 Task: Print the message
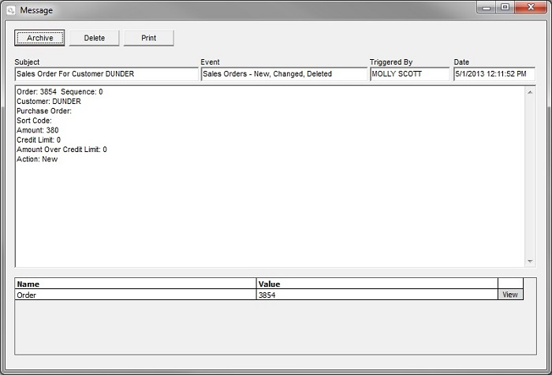148,38
